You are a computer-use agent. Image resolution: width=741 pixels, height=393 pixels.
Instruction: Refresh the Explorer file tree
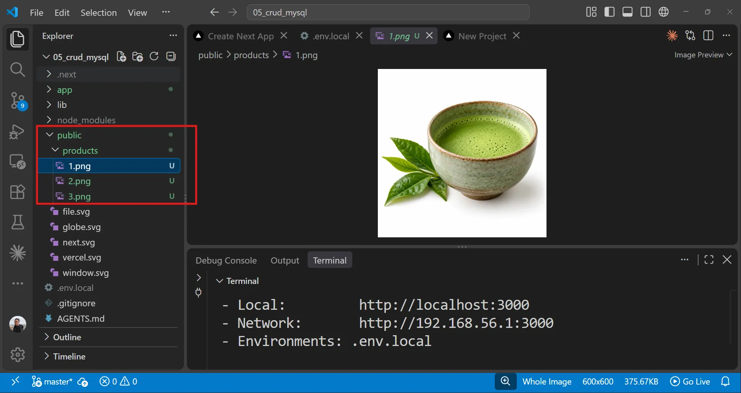pos(154,57)
